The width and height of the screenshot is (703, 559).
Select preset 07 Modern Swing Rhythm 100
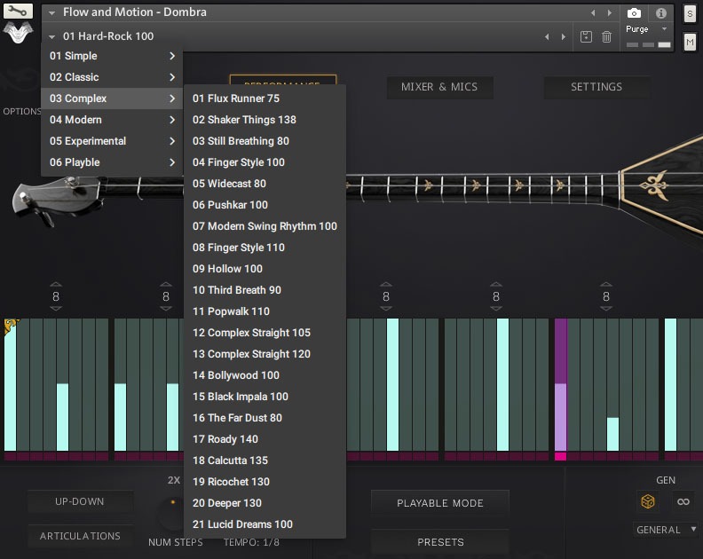[265, 226]
